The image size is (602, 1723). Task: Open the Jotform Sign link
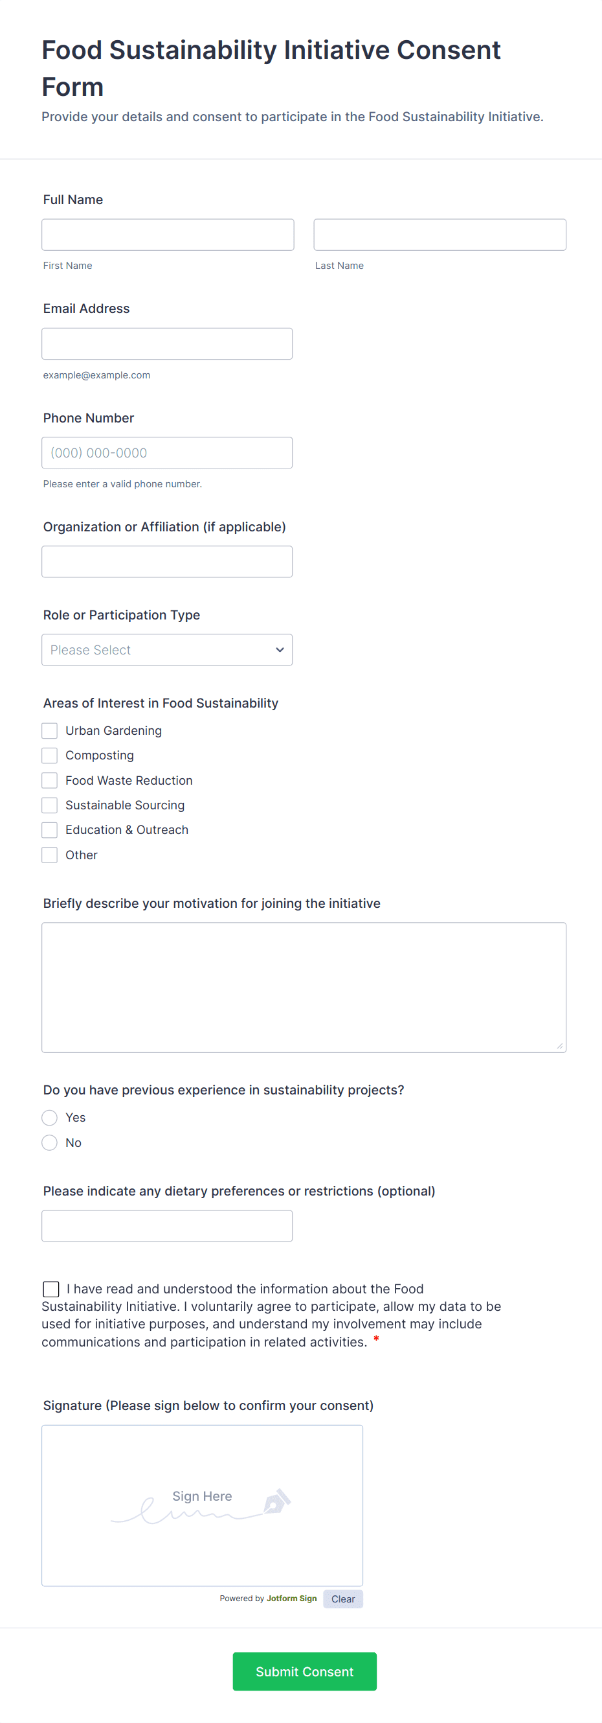291,1598
